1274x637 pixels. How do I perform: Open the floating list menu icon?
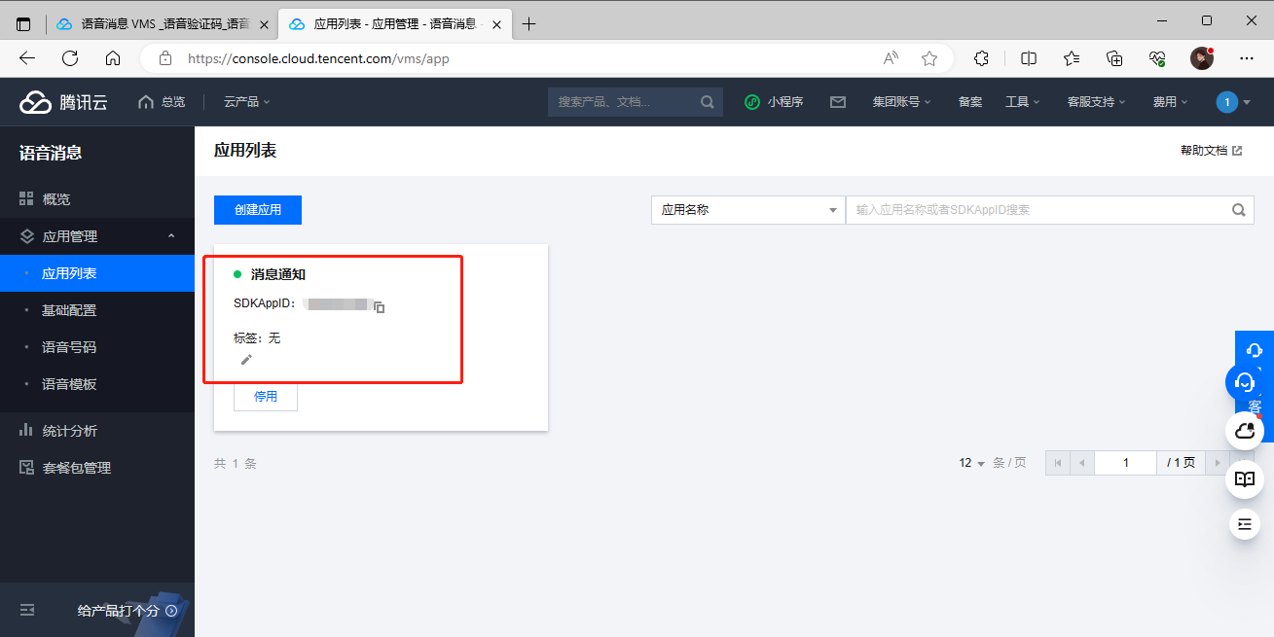(1244, 523)
